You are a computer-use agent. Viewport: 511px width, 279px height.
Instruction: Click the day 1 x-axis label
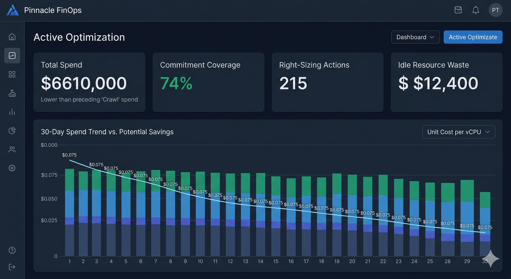(x=69, y=261)
